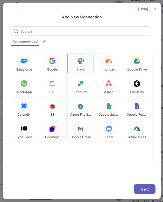Open the Recommended tab
The image size is (163, 202).
pos(25,41)
